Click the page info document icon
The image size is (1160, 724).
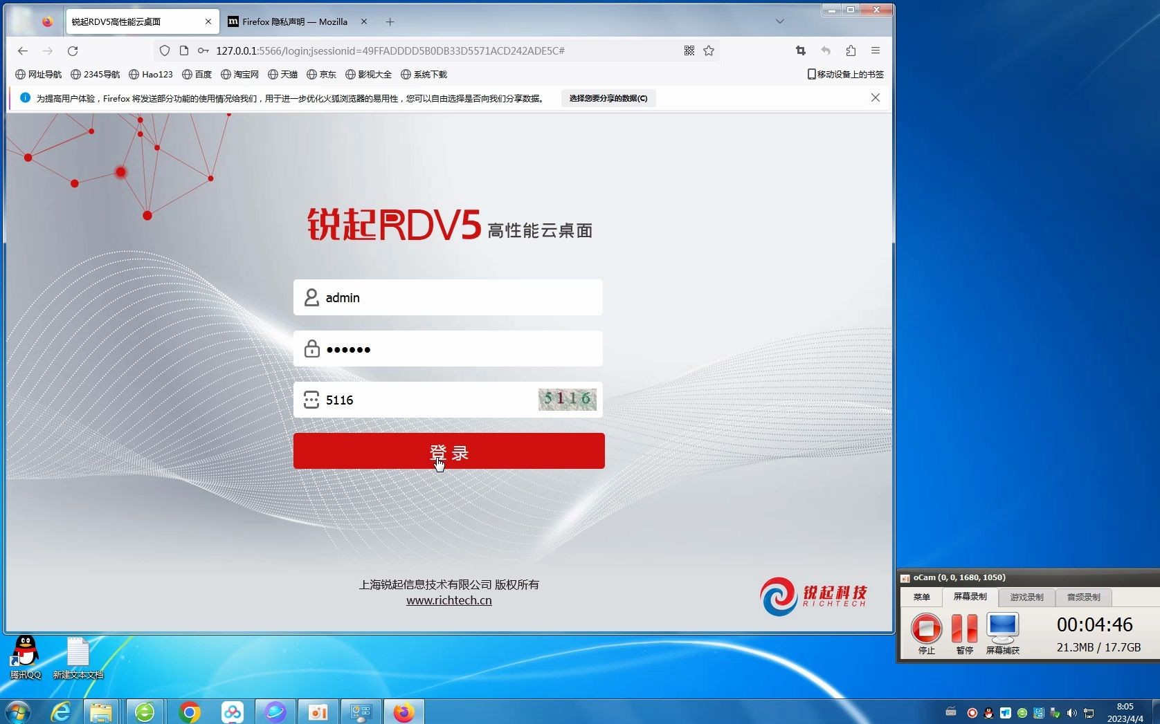coord(183,50)
